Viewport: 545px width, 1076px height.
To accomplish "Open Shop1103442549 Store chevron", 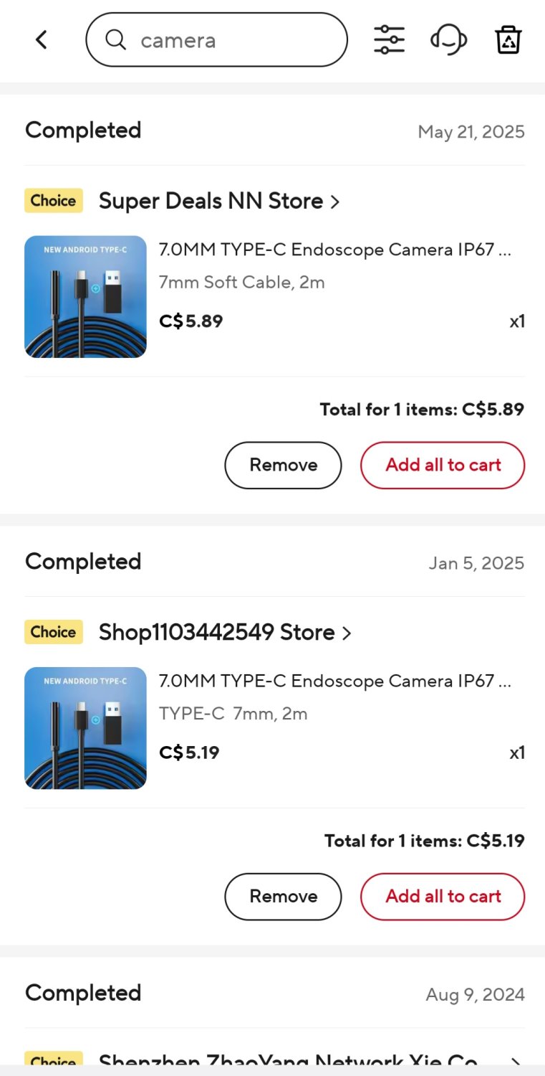I will point(347,633).
